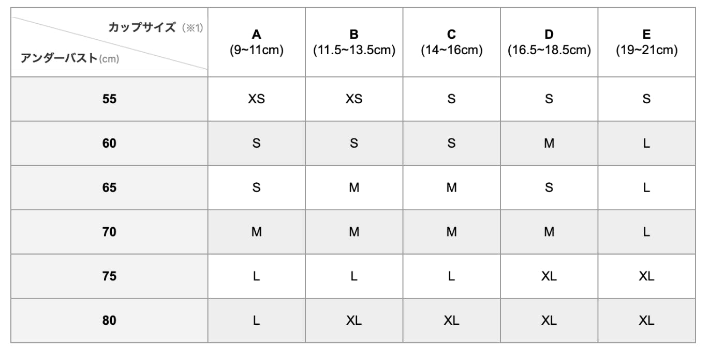Image resolution: width=709 pixels, height=348 pixels.
Task: Select the L cell for 70 E-cup
Action: point(646,232)
